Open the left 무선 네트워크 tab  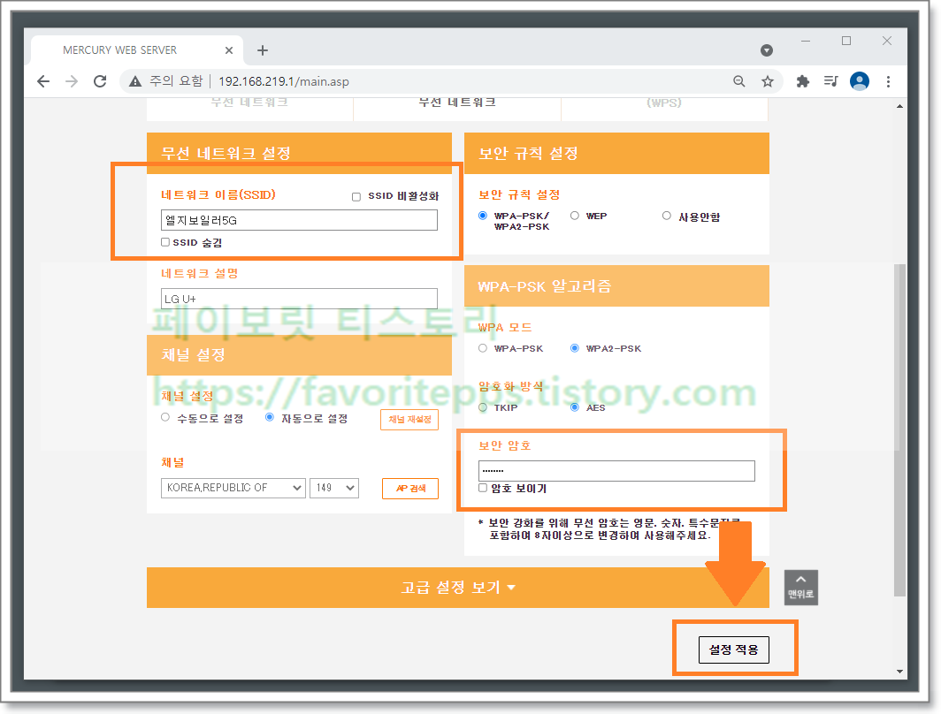click(x=249, y=107)
